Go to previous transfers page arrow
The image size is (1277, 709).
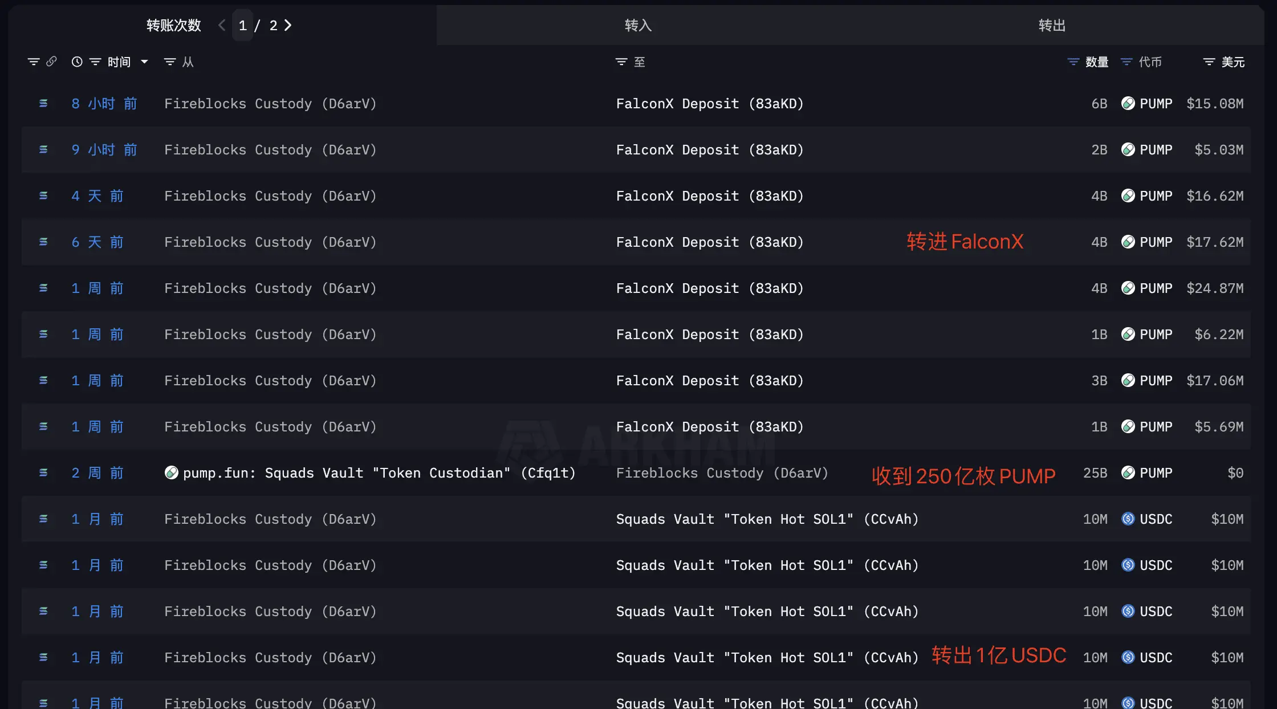coord(222,25)
